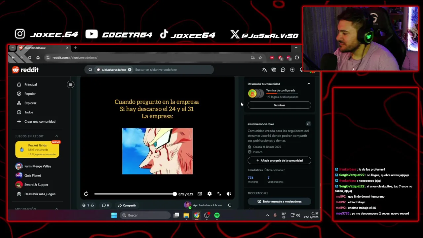Toggle video closed captions
Screen dimensions: 423x238
point(200,194)
